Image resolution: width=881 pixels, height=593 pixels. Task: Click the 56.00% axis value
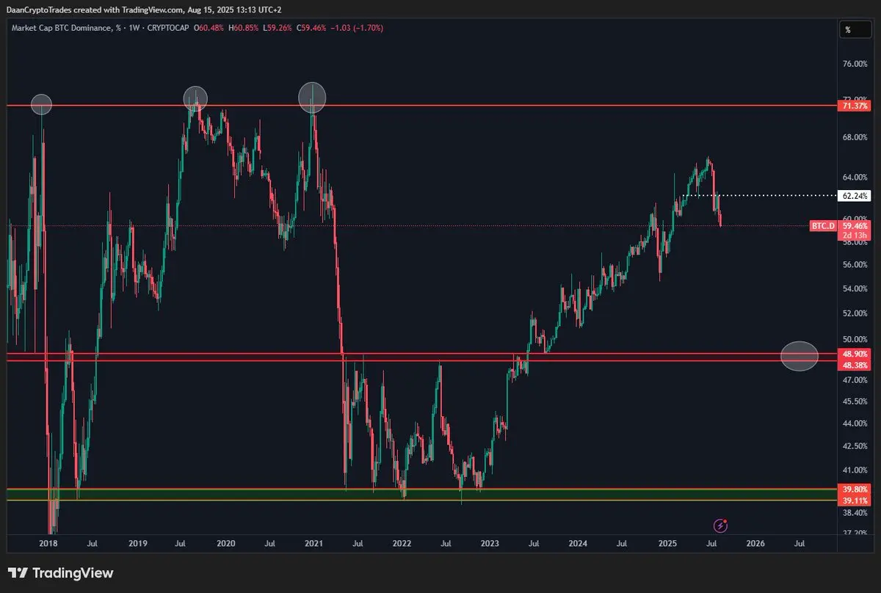coord(856,265)
